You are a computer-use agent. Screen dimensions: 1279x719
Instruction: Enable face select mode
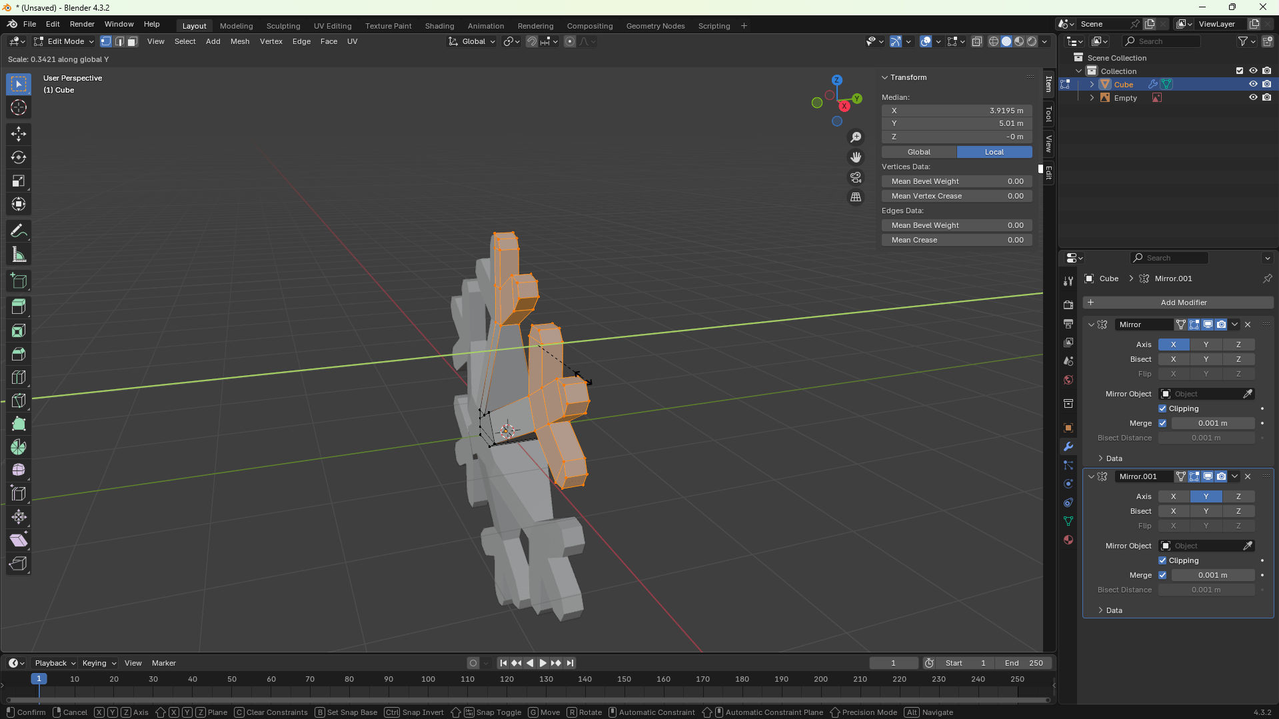(133, 41)
